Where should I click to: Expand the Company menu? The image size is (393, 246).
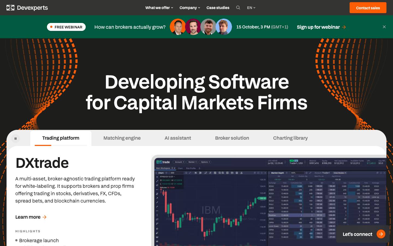click(x=190, y=8)
